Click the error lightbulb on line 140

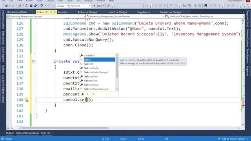pos(27,100)
